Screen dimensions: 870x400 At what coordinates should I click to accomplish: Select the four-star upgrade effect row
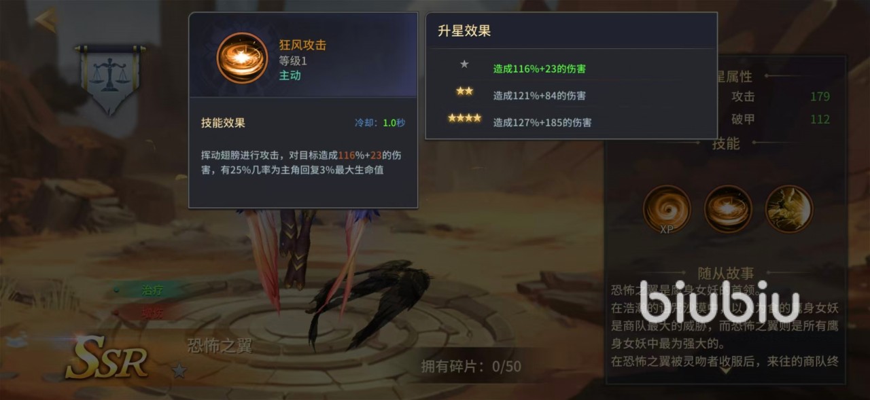coord(571,122)
